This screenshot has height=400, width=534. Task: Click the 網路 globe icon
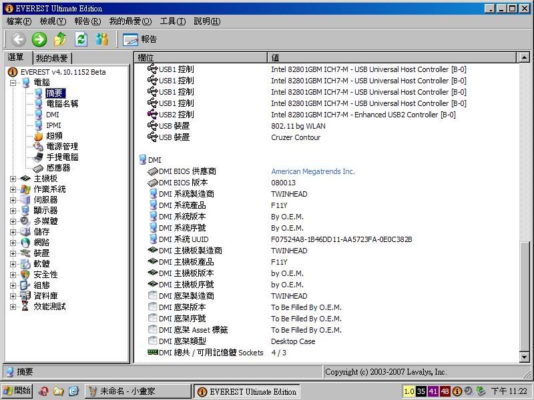click(x=25, y=243)
